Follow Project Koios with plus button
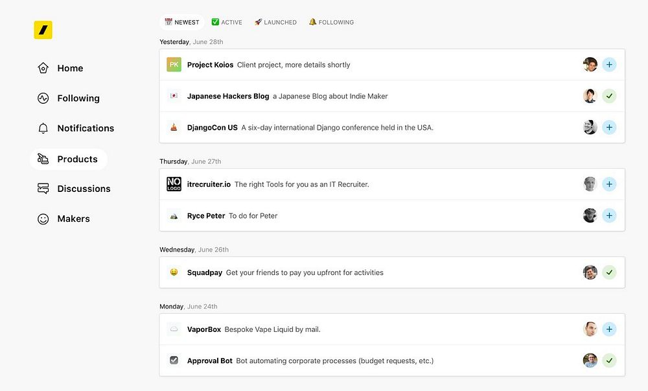 (x=609, y=65)
